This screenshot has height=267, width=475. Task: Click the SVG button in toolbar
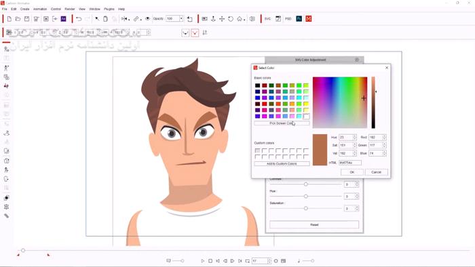(268, 19)
